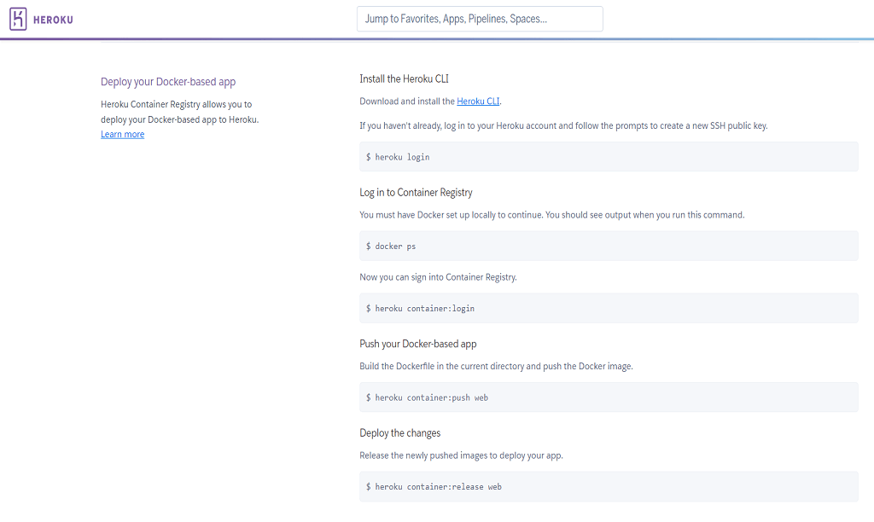
Task: Follow the Learn more link
Action: 123,134
